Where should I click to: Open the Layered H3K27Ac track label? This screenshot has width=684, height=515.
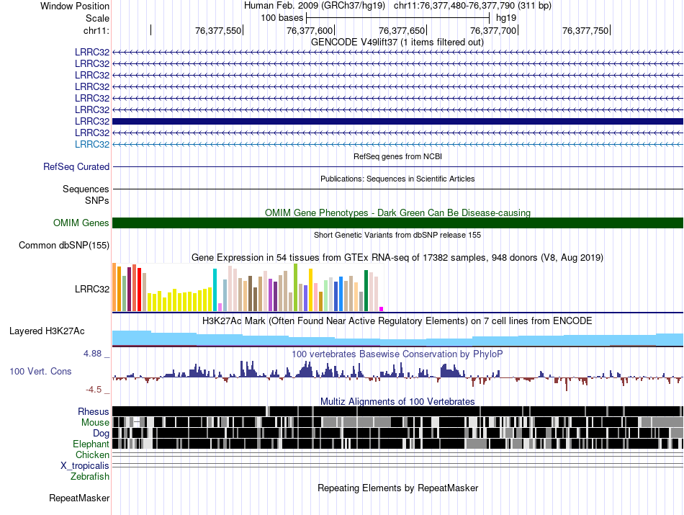click(x=47, y=331)
